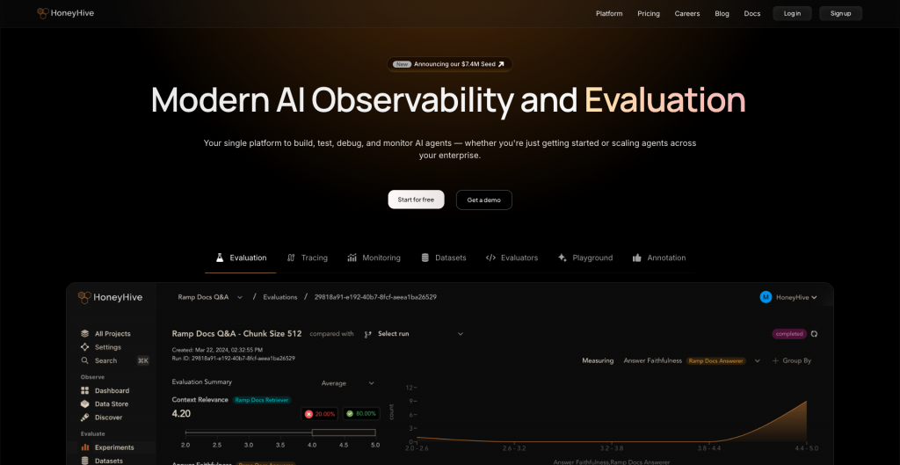Click Start for free button
The width and height of the screenshot is (900, 465).
416,200
